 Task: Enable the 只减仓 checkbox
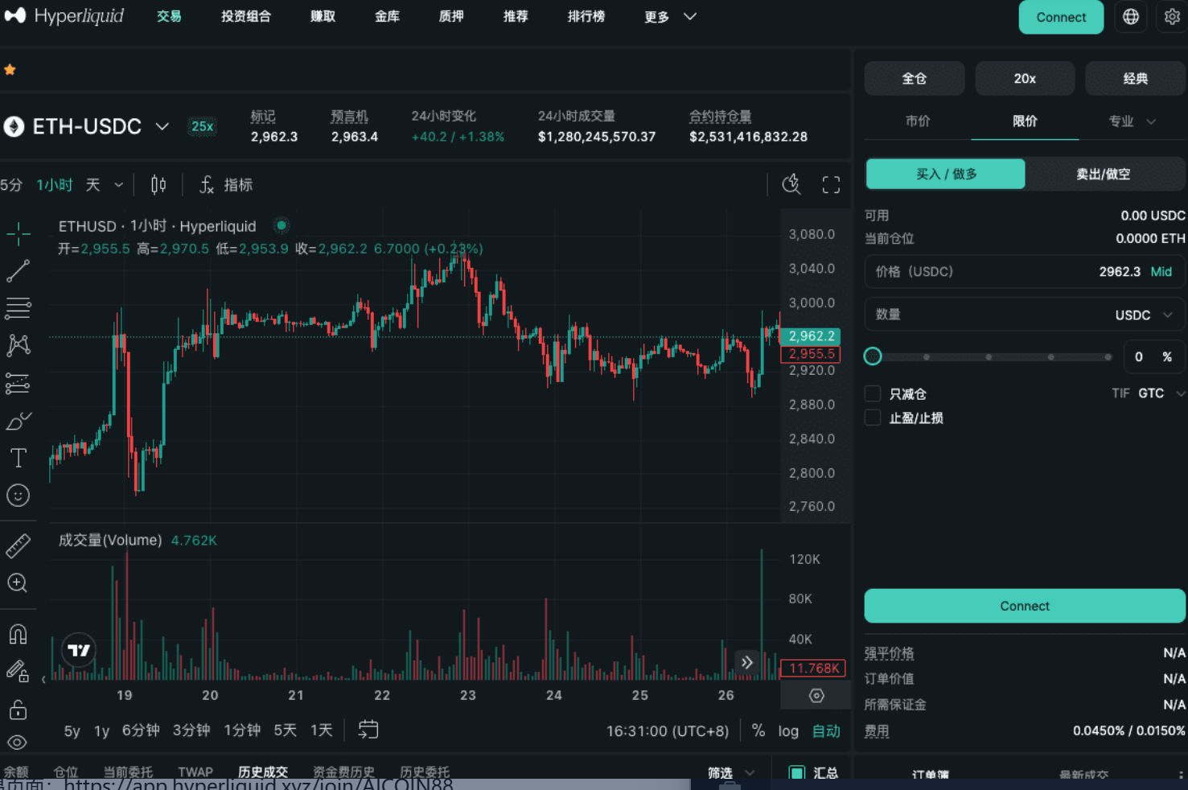[x=873, y=393]
